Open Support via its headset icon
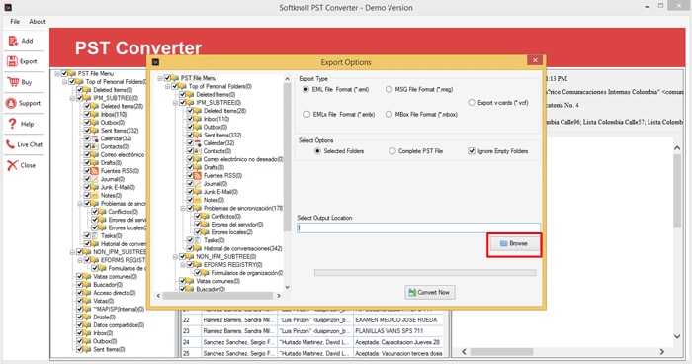The height and width of the screenshot is (364, 692). [11, 103]
